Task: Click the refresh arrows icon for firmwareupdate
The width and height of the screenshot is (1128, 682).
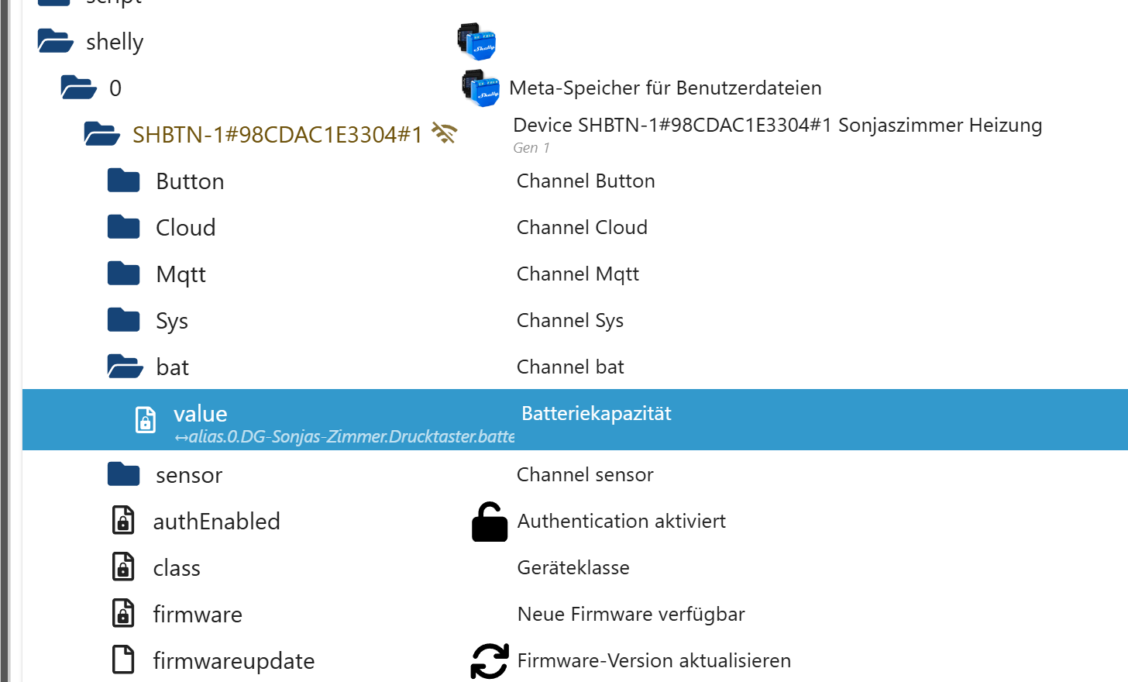Action: [x=490, y=661]
